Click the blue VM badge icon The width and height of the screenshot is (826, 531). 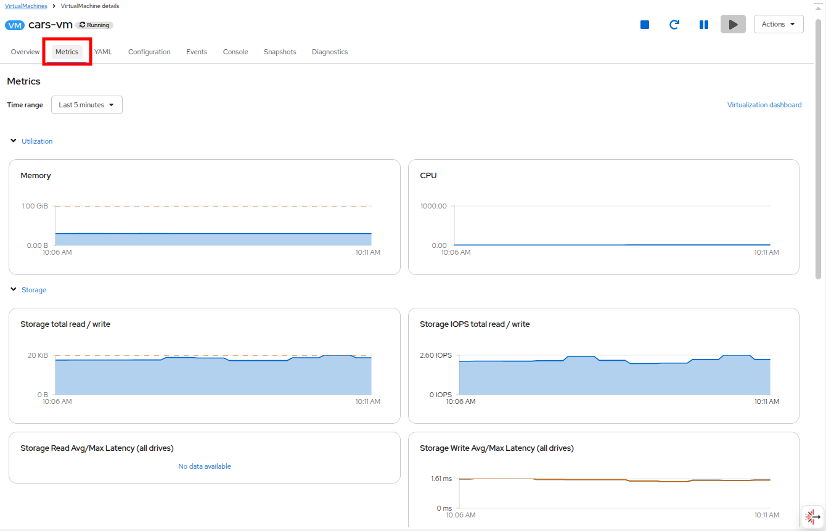[x=15, y=25]
